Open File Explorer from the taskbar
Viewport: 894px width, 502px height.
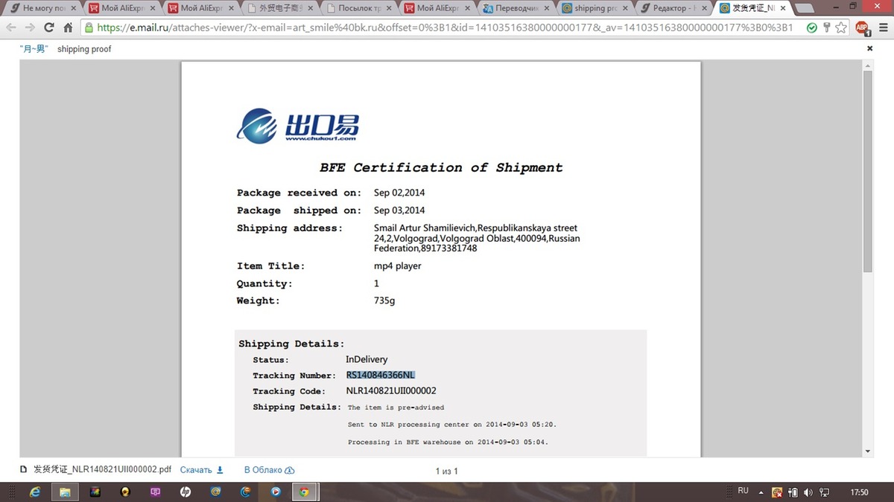(65, 492)
